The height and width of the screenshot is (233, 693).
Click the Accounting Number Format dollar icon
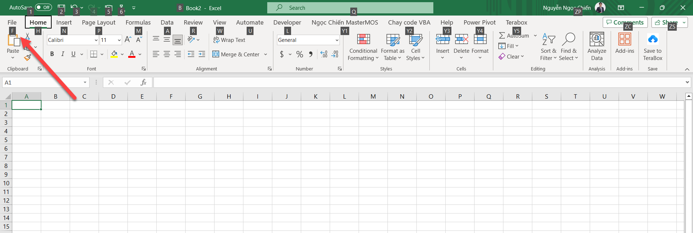click(x=282, y=54)
